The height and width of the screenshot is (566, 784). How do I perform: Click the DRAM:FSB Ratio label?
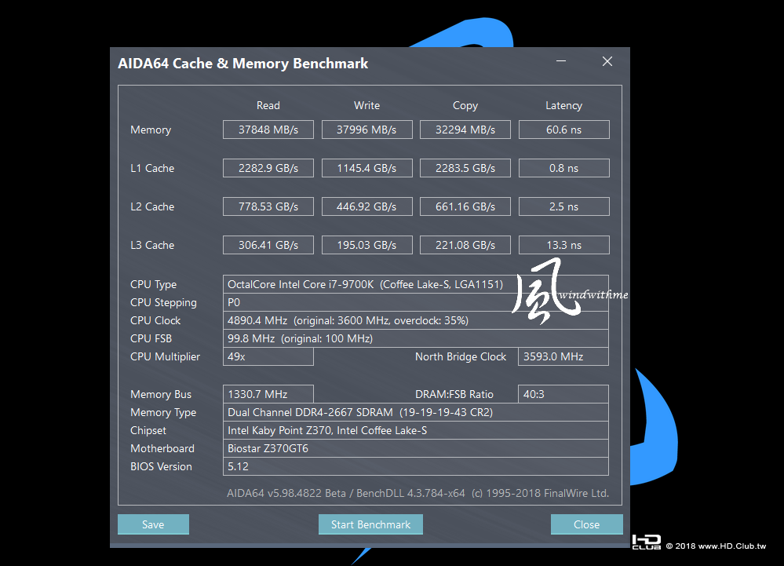tap(454, 394)
